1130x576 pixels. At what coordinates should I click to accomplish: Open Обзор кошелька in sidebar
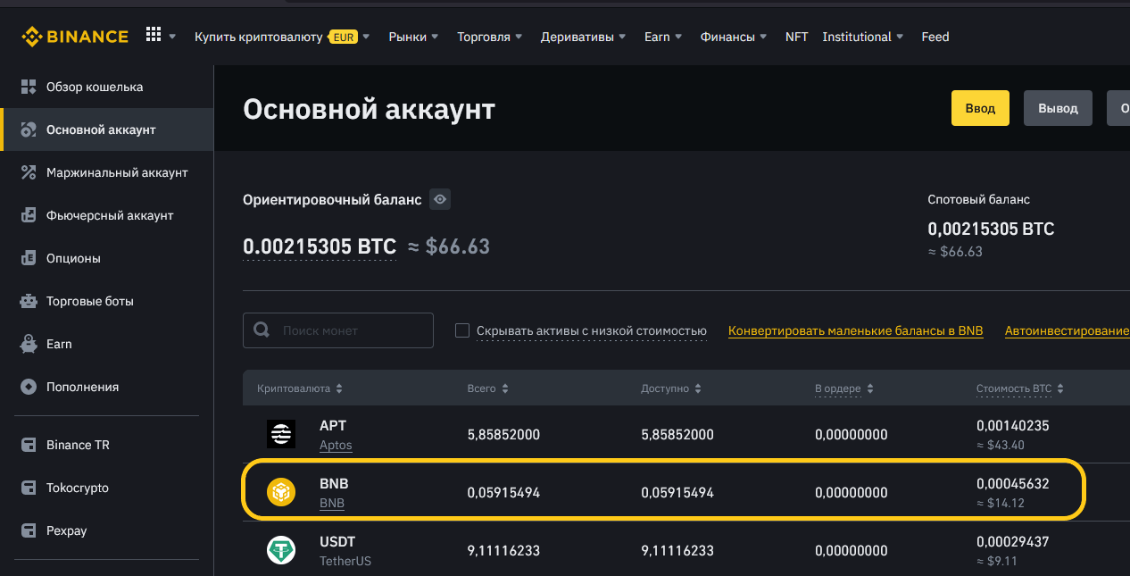coord(95,87)
